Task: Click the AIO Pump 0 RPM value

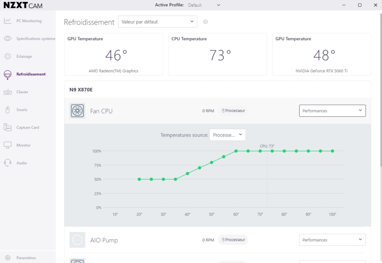Action: (208, 240)
